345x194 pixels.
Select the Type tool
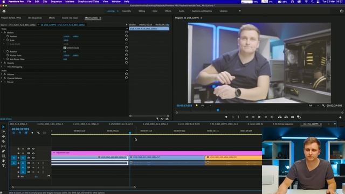pos(3,166)
